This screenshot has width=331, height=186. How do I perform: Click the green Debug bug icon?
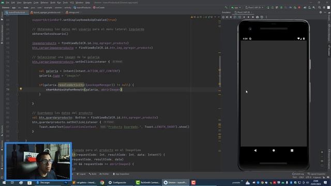(x=281, y=7)
